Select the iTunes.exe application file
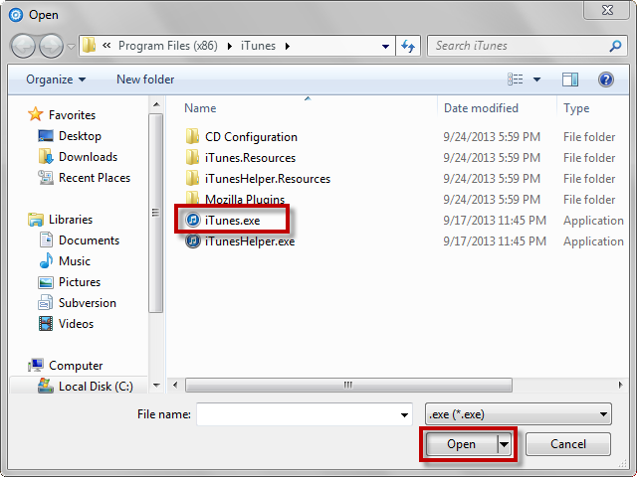 231,220
